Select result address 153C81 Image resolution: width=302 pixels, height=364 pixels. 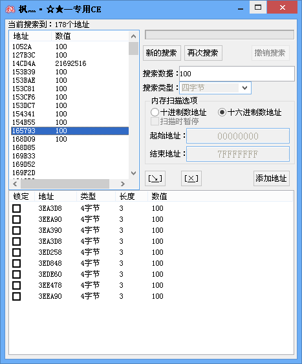(23, 89)
